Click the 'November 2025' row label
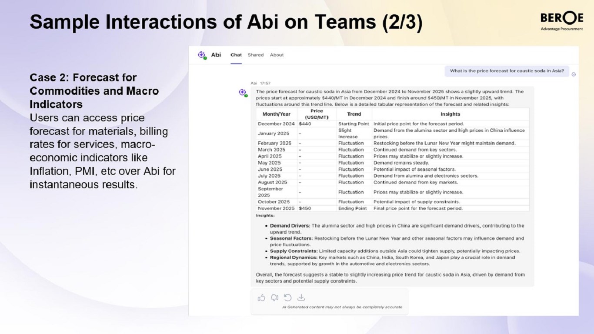Viewport: 594px width, 334px height. (x=276, y=208)
